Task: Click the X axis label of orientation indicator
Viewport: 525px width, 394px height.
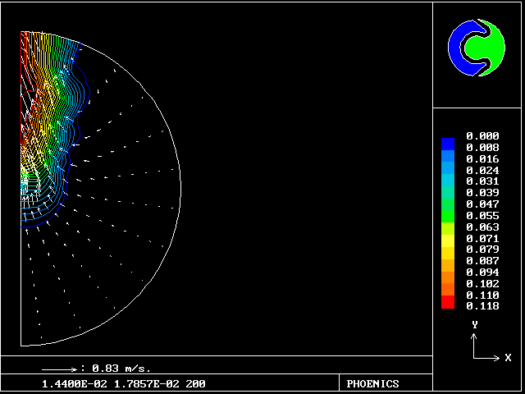Action: (x=508, y=358)
